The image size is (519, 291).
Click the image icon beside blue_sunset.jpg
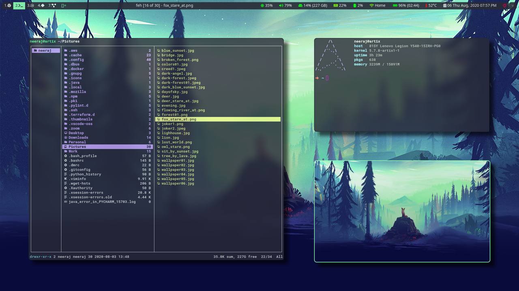point(159,51)
